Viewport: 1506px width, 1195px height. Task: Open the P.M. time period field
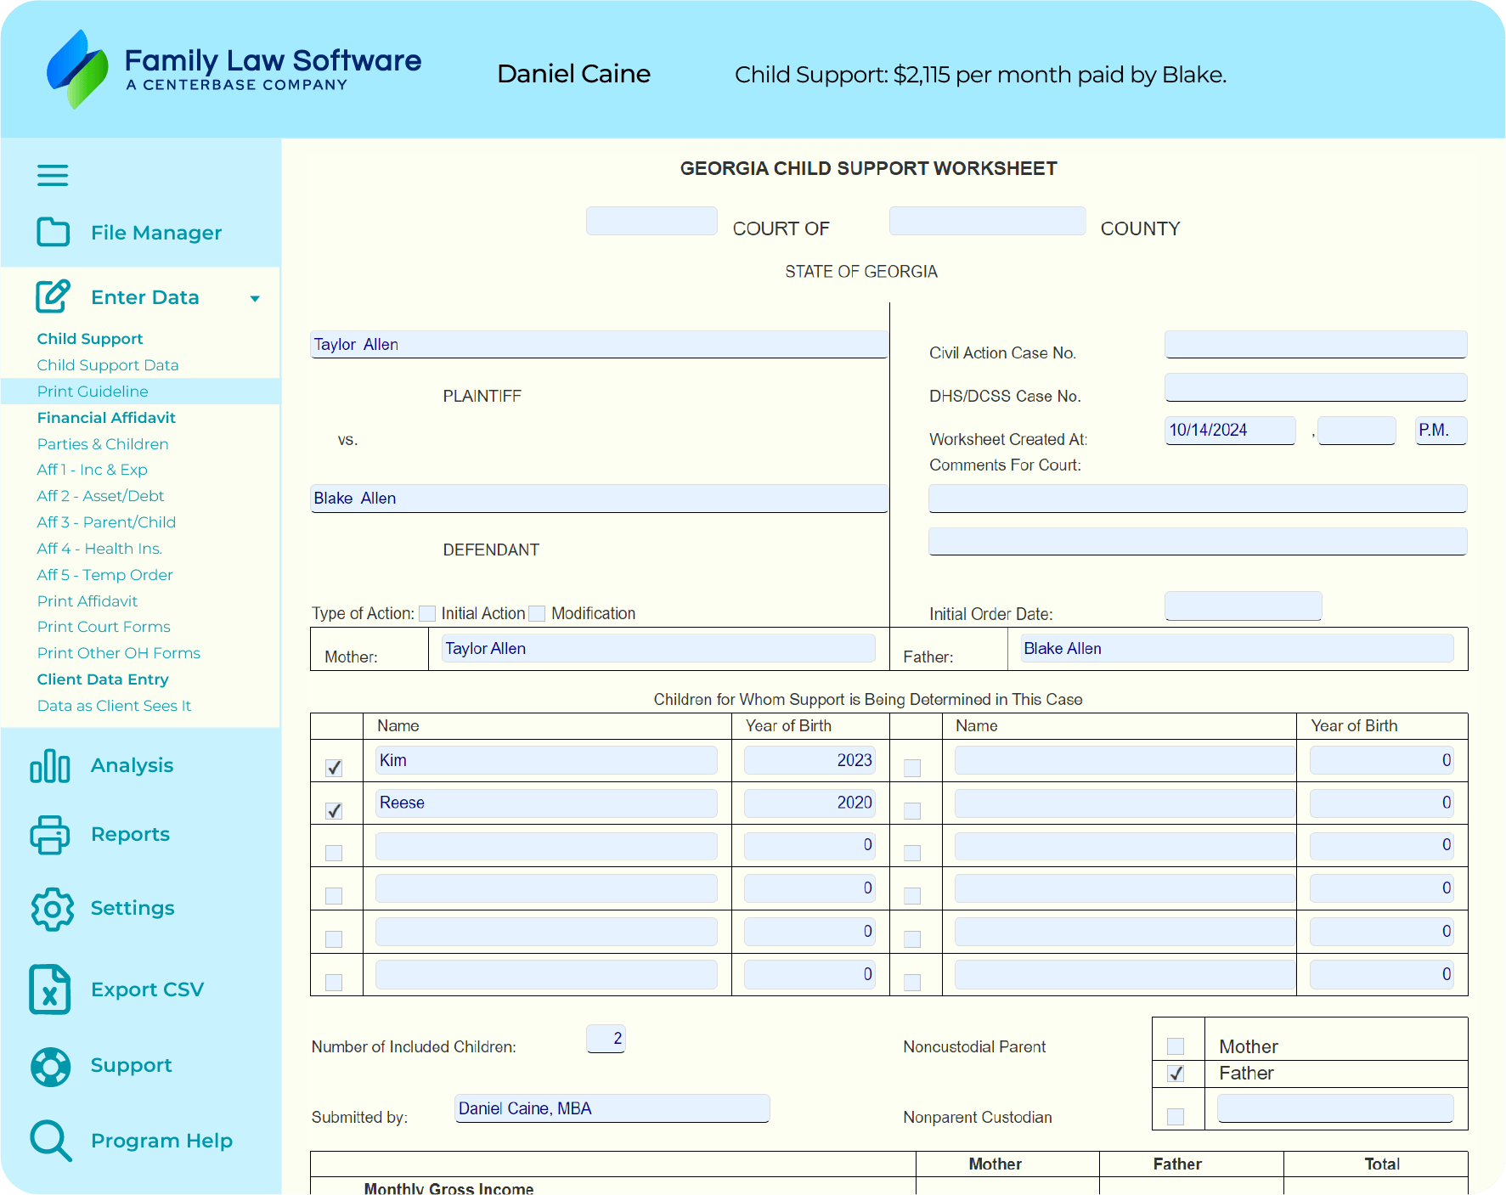coord(1440,431)
